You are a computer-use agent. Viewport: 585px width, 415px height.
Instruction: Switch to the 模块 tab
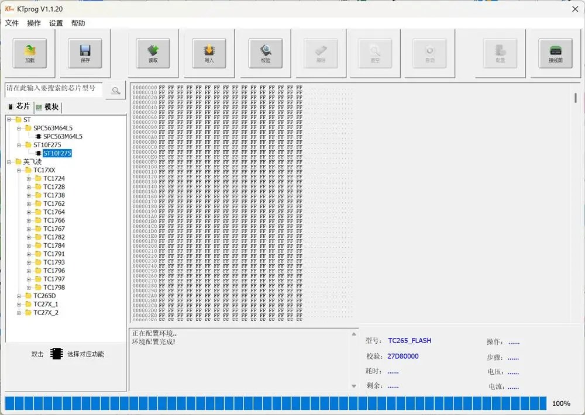(x=47, y=107)
